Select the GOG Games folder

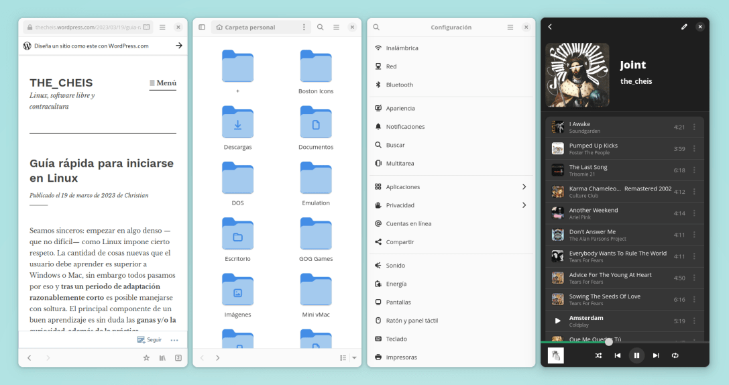click(316, 239)
